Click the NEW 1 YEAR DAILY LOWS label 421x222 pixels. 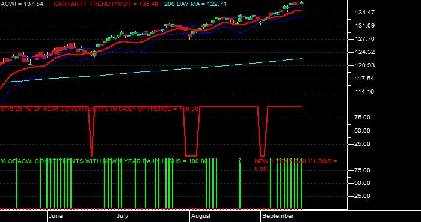pos(295,165)
